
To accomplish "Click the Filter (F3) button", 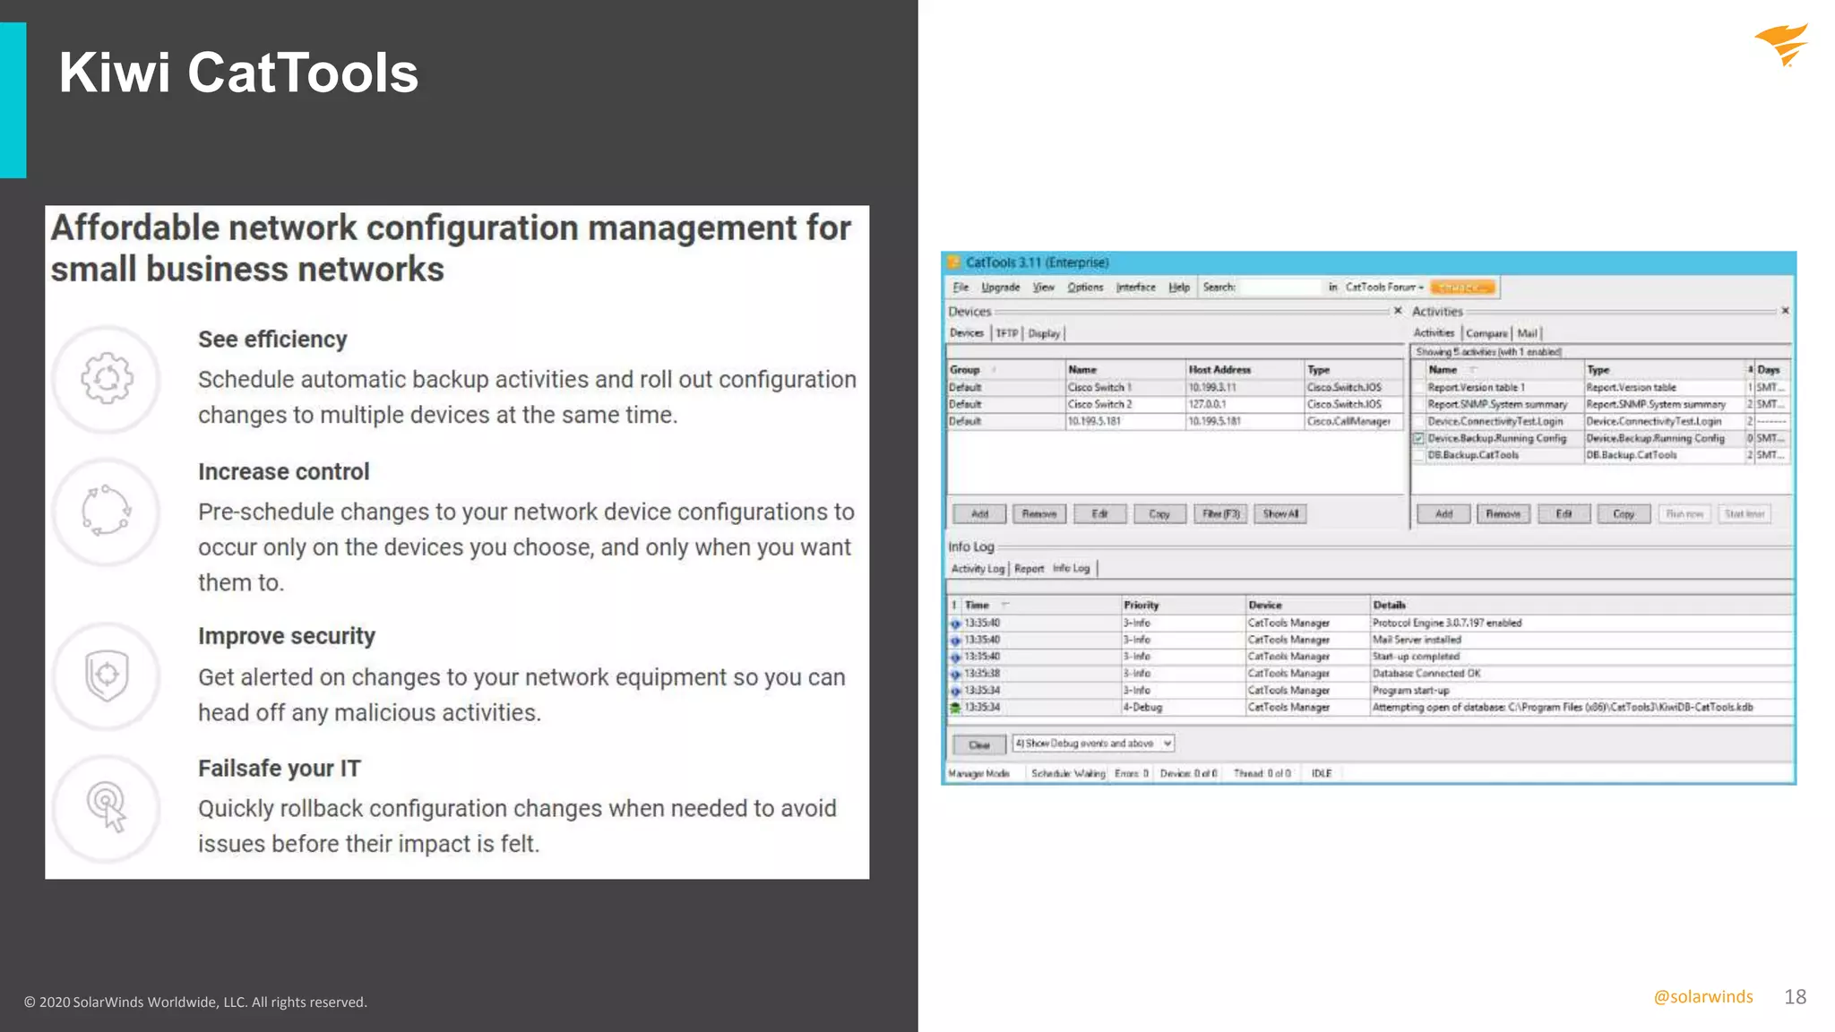I will tap(1220, 514).
